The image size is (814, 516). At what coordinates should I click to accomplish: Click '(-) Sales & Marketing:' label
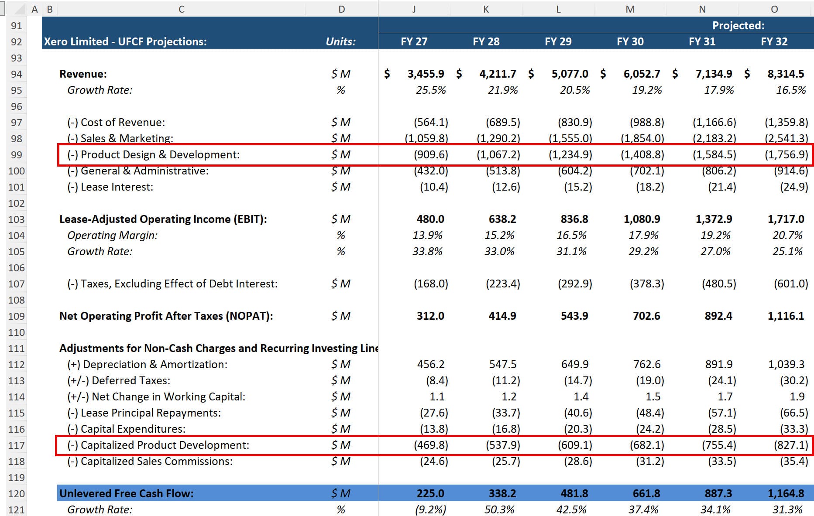(x=120, y=139)
